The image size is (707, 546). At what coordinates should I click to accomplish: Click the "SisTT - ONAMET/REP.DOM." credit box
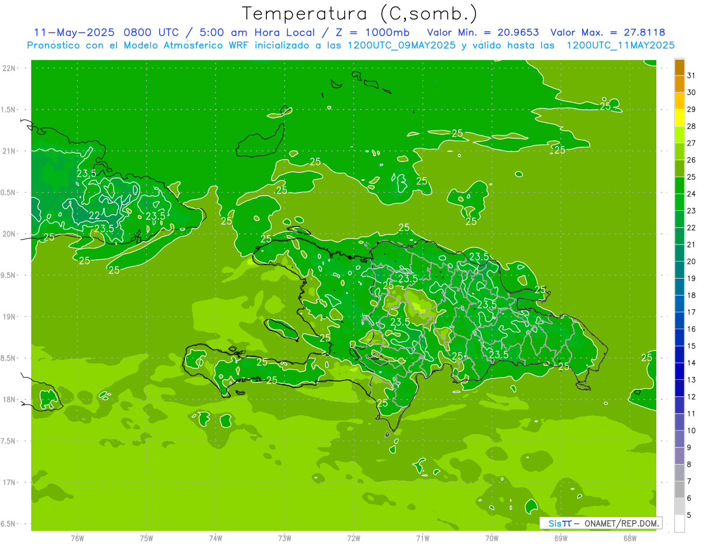[x=600, y=523]
